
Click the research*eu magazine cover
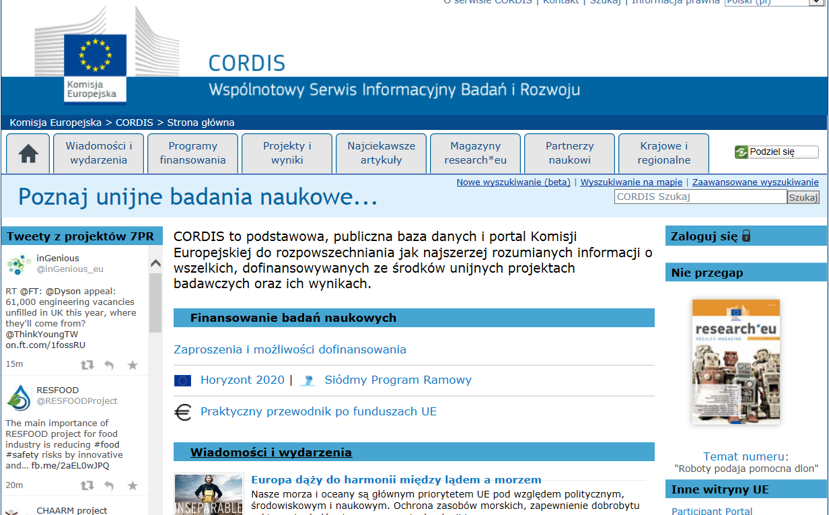click(x=736, y=362)
